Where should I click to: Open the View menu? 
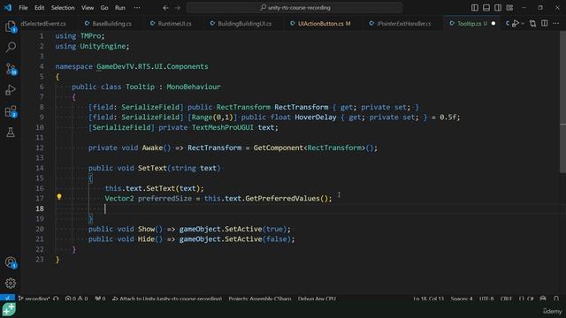[x=88, y=8]
